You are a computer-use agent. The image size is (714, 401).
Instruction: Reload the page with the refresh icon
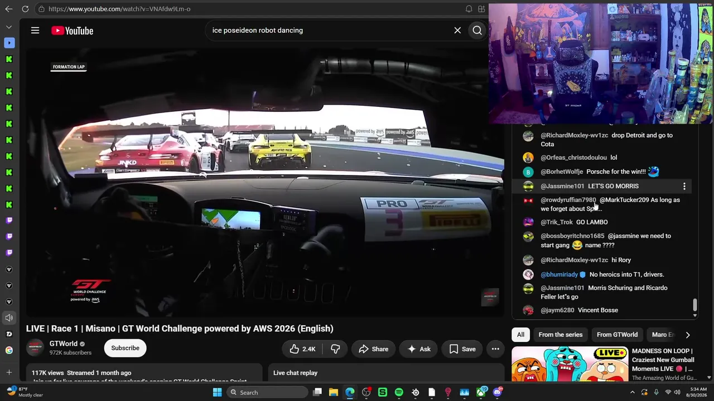(x=25, y=9)
